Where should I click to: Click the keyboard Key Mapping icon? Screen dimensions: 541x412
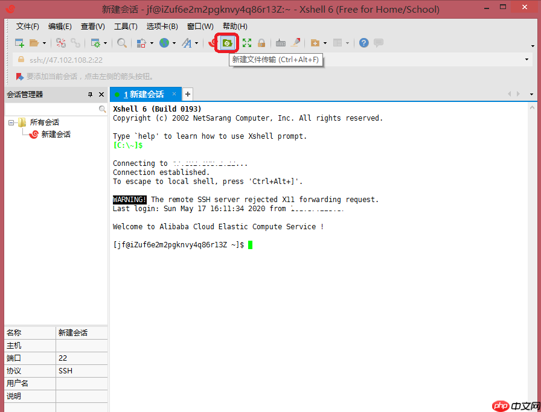(281, 43)
